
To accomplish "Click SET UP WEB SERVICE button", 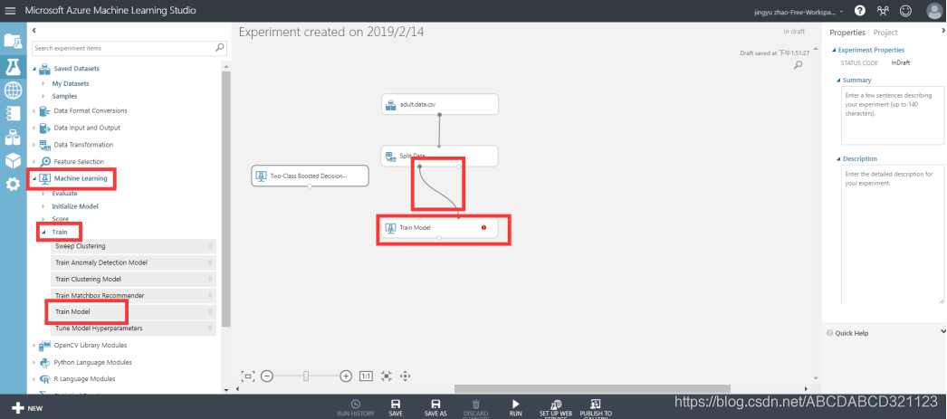I will (556, 408).
